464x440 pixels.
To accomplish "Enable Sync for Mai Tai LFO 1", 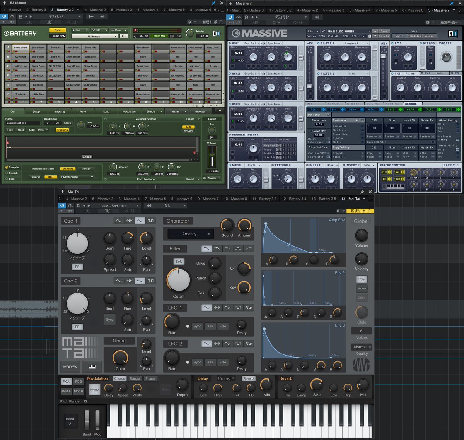I will (x=197, y=326).
